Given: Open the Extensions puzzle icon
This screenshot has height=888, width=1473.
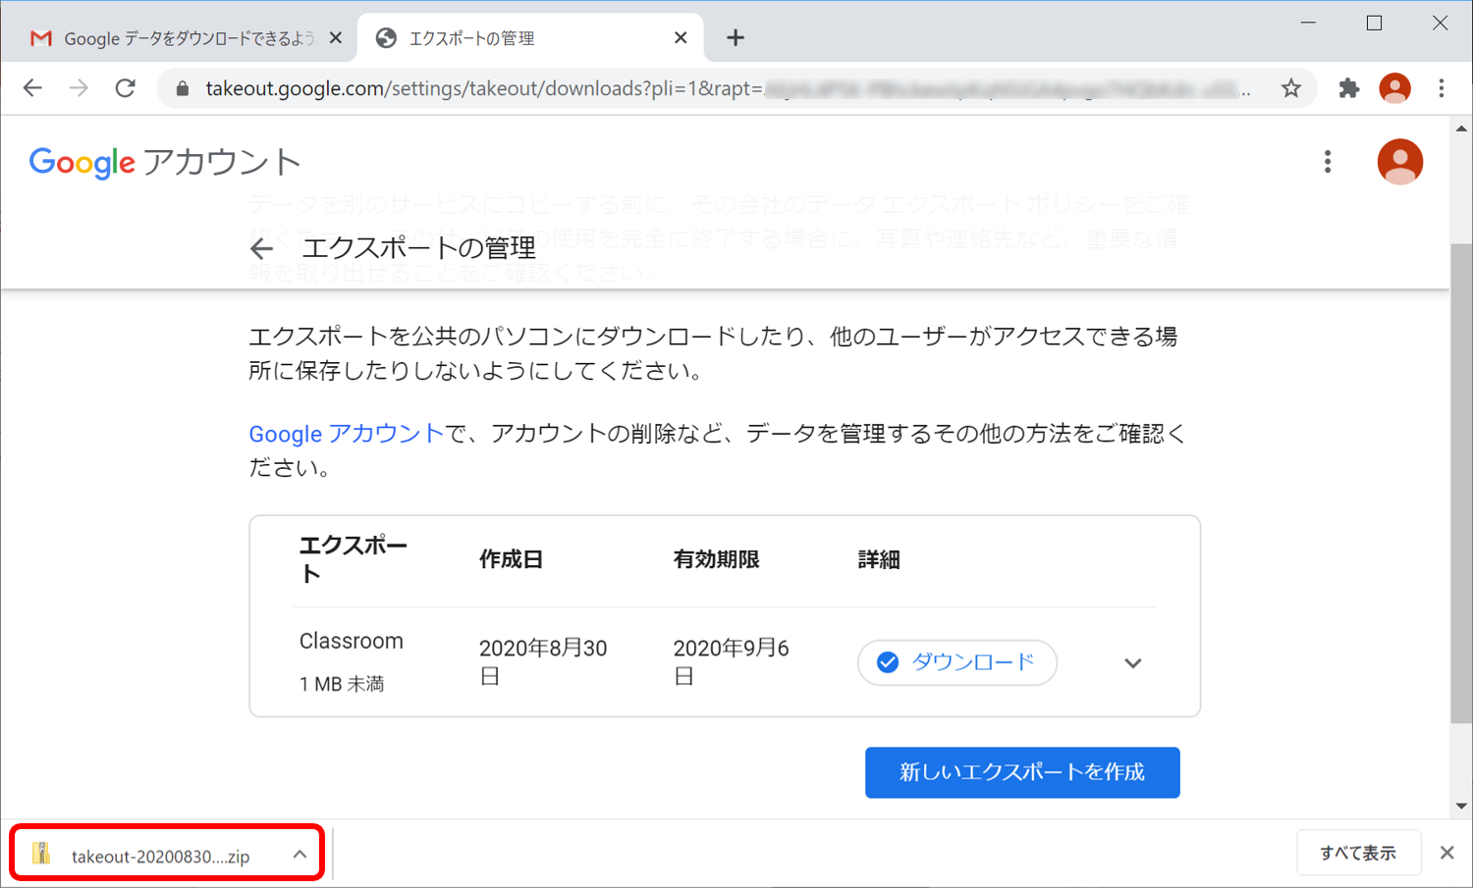Looking at the screenshot, I should [1349, 88].
